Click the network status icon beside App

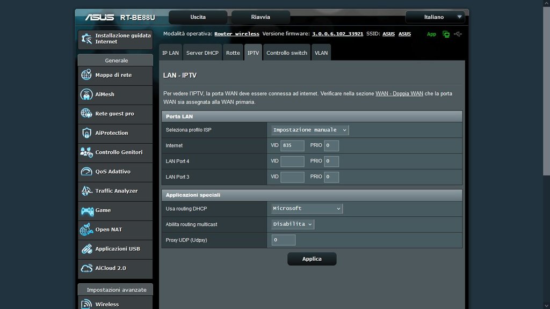pos(446,34)
